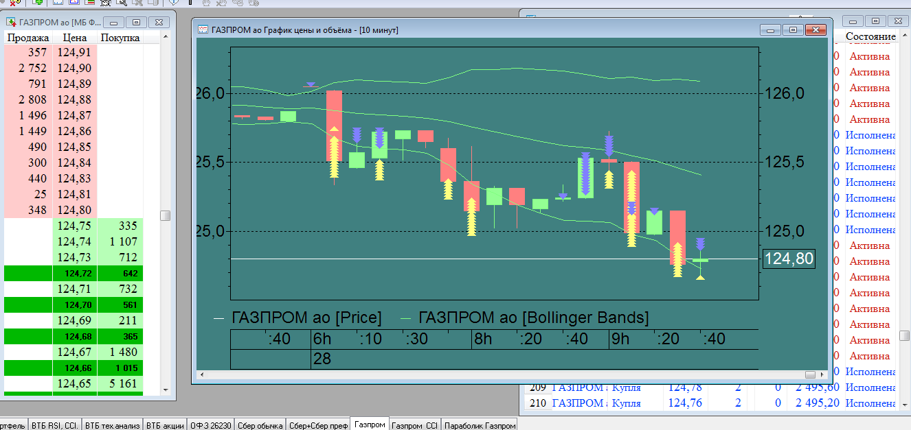Select the 124,87 price cell
The width and height of the screenshot is (911, 430).
tap(74, 115)
